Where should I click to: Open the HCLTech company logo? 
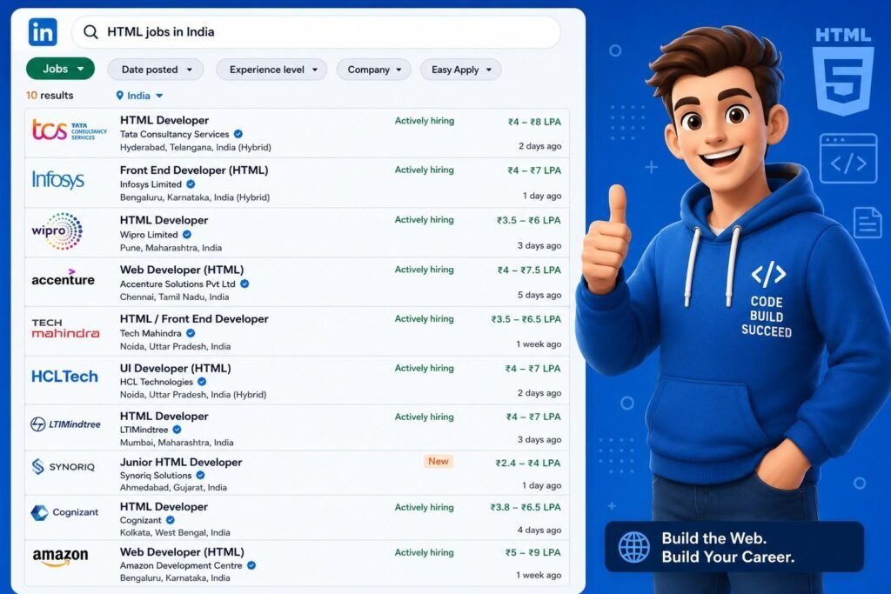pos(64,377)
